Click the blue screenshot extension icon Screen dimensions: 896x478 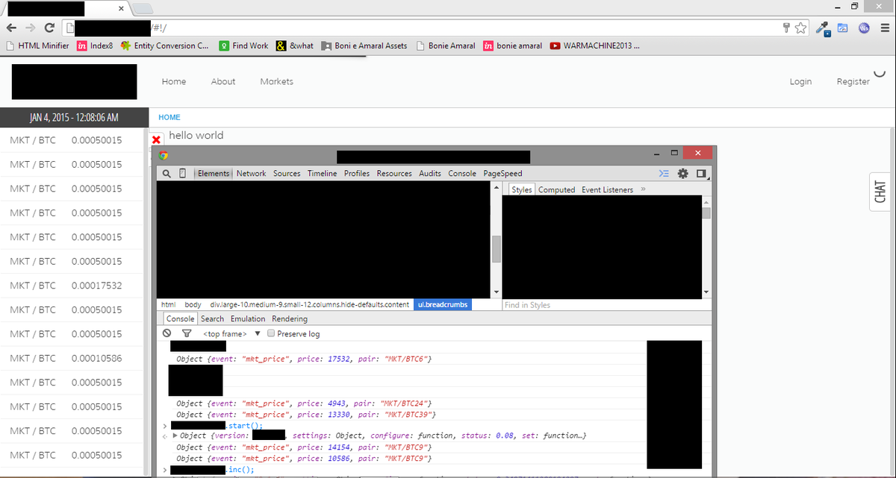click(843, 28)
